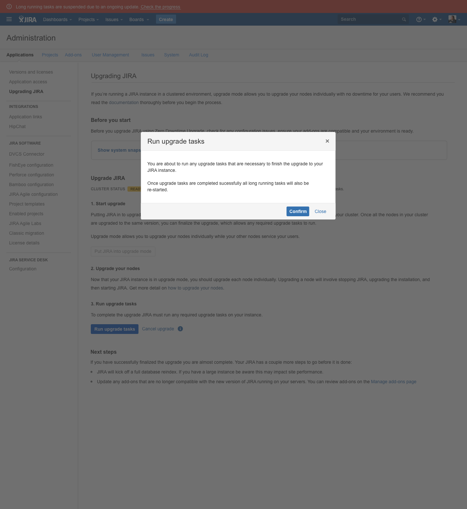Open HipChat integration page
Image resolution: width=467 pixels, height=509 pixels.
(x=18, y=126)
